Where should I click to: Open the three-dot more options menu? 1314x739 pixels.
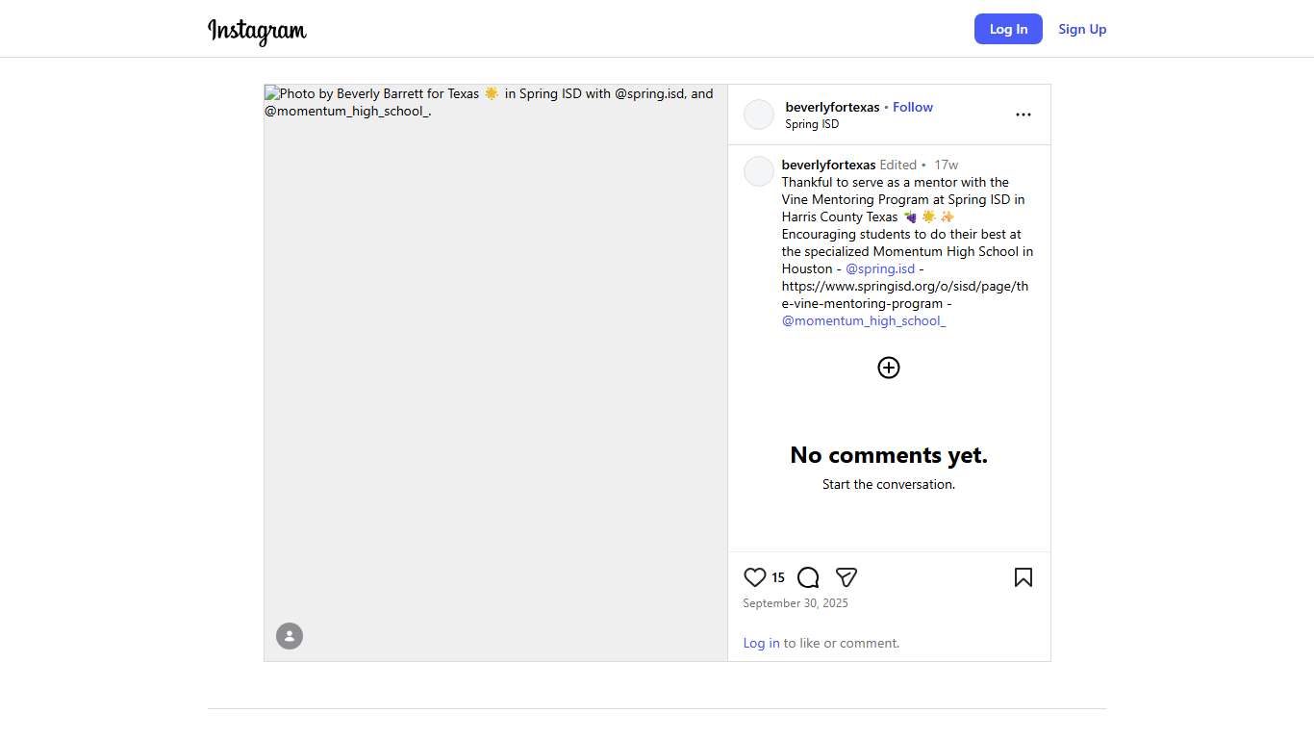pos(1023,115)
